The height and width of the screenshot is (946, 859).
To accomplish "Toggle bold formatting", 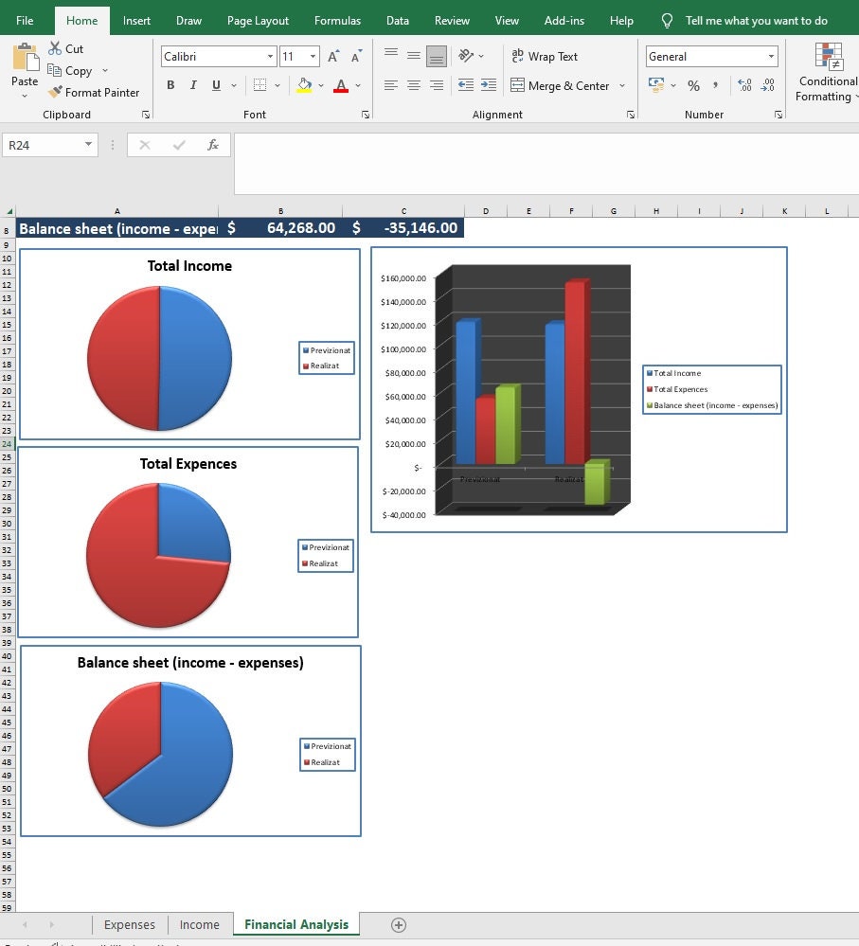I will coord(170,84).
